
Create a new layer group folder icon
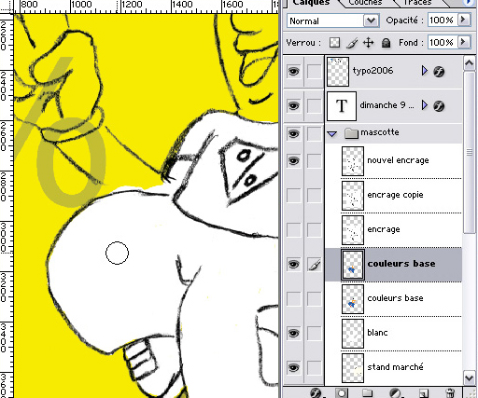click(367, 393)
